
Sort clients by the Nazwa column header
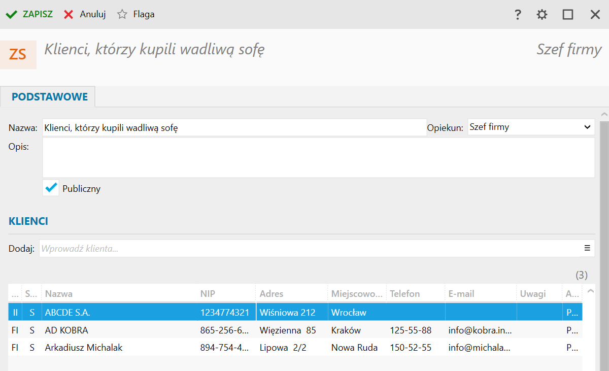point(59,294)
